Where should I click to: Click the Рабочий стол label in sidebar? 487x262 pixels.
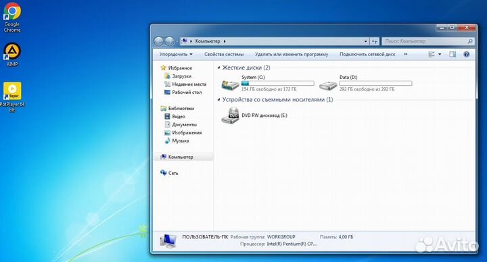point(187,93)
